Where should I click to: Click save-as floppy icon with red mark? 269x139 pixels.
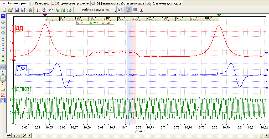pos(23,10)
